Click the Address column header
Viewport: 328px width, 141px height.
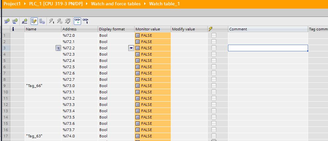pyautogui.click(x=80, y=29)
